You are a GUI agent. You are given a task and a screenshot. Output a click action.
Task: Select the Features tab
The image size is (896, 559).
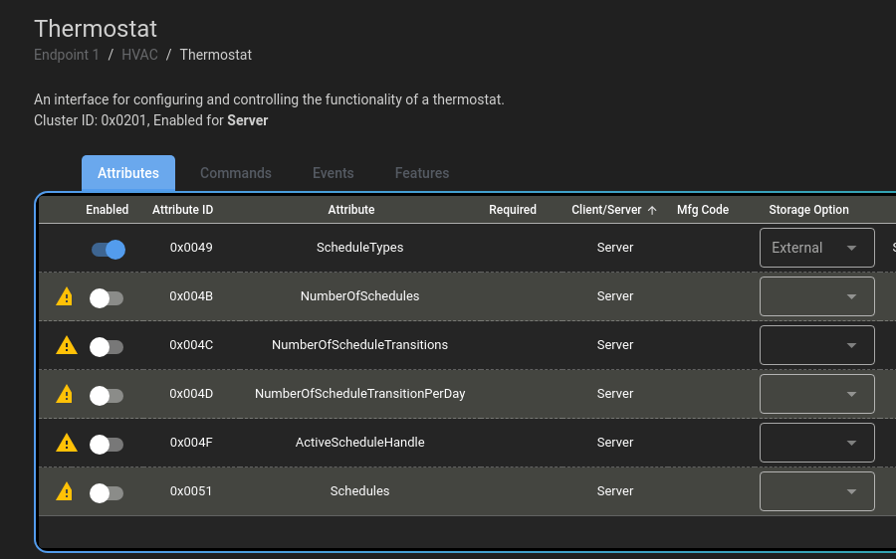click(421, 173)
